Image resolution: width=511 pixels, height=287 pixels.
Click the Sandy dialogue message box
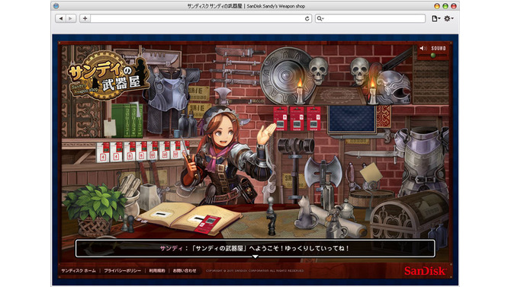256,248
